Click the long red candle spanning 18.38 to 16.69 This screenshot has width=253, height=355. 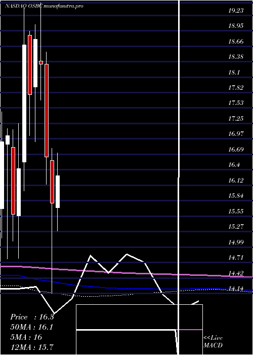pyautogui.click(x=47, y=111)
